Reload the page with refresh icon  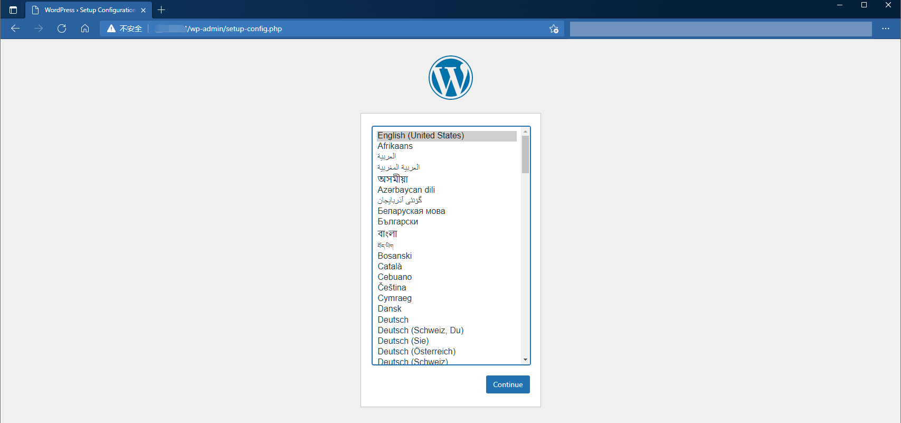pyautogui.click(x=62, y=29)
